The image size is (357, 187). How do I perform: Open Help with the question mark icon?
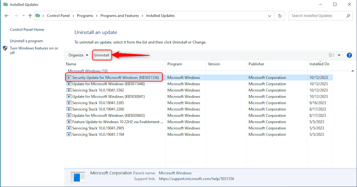(x=349, y=55)
